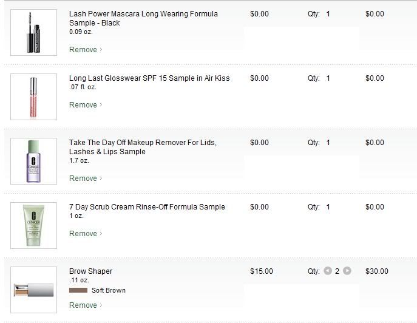Open the Brow Shaper product thumbnail
This screenshot has height=323, width=417.
[x=33, y=290]
